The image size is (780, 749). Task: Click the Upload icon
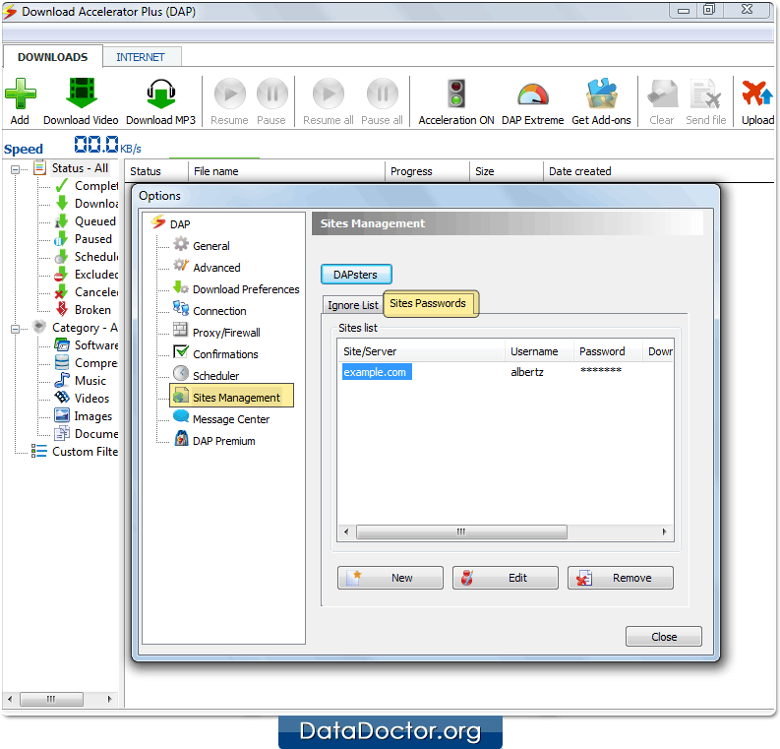757,94
